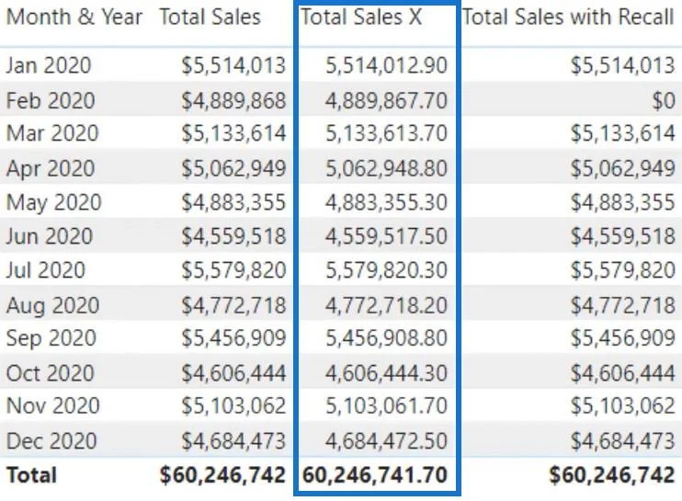
Task: Click the $4,559,518 Total Sales value for June
Action: [233, 236]
